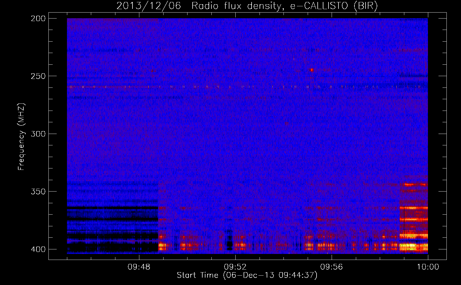Click the "350" frequency tick label
This screenshot has height=285, width=461.
tap(38, 191)
